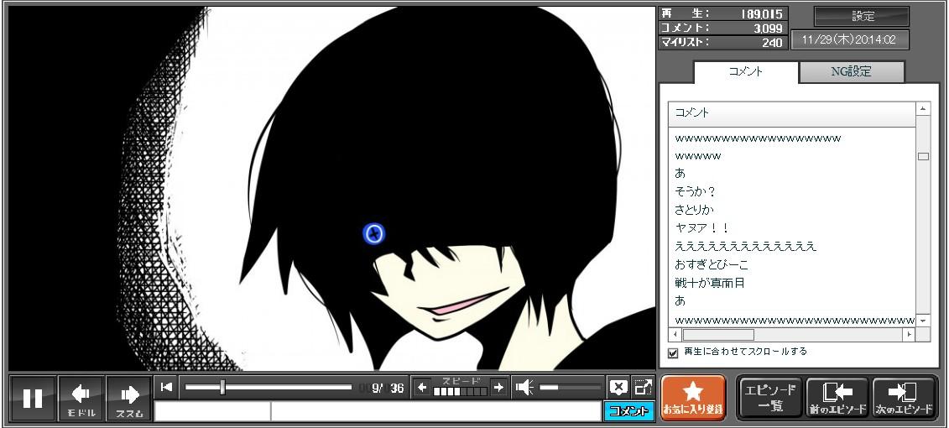Viewport: 949px width, 428px height.
Task: Submit with the blue コメント button
Action: (x=628, y=411)
